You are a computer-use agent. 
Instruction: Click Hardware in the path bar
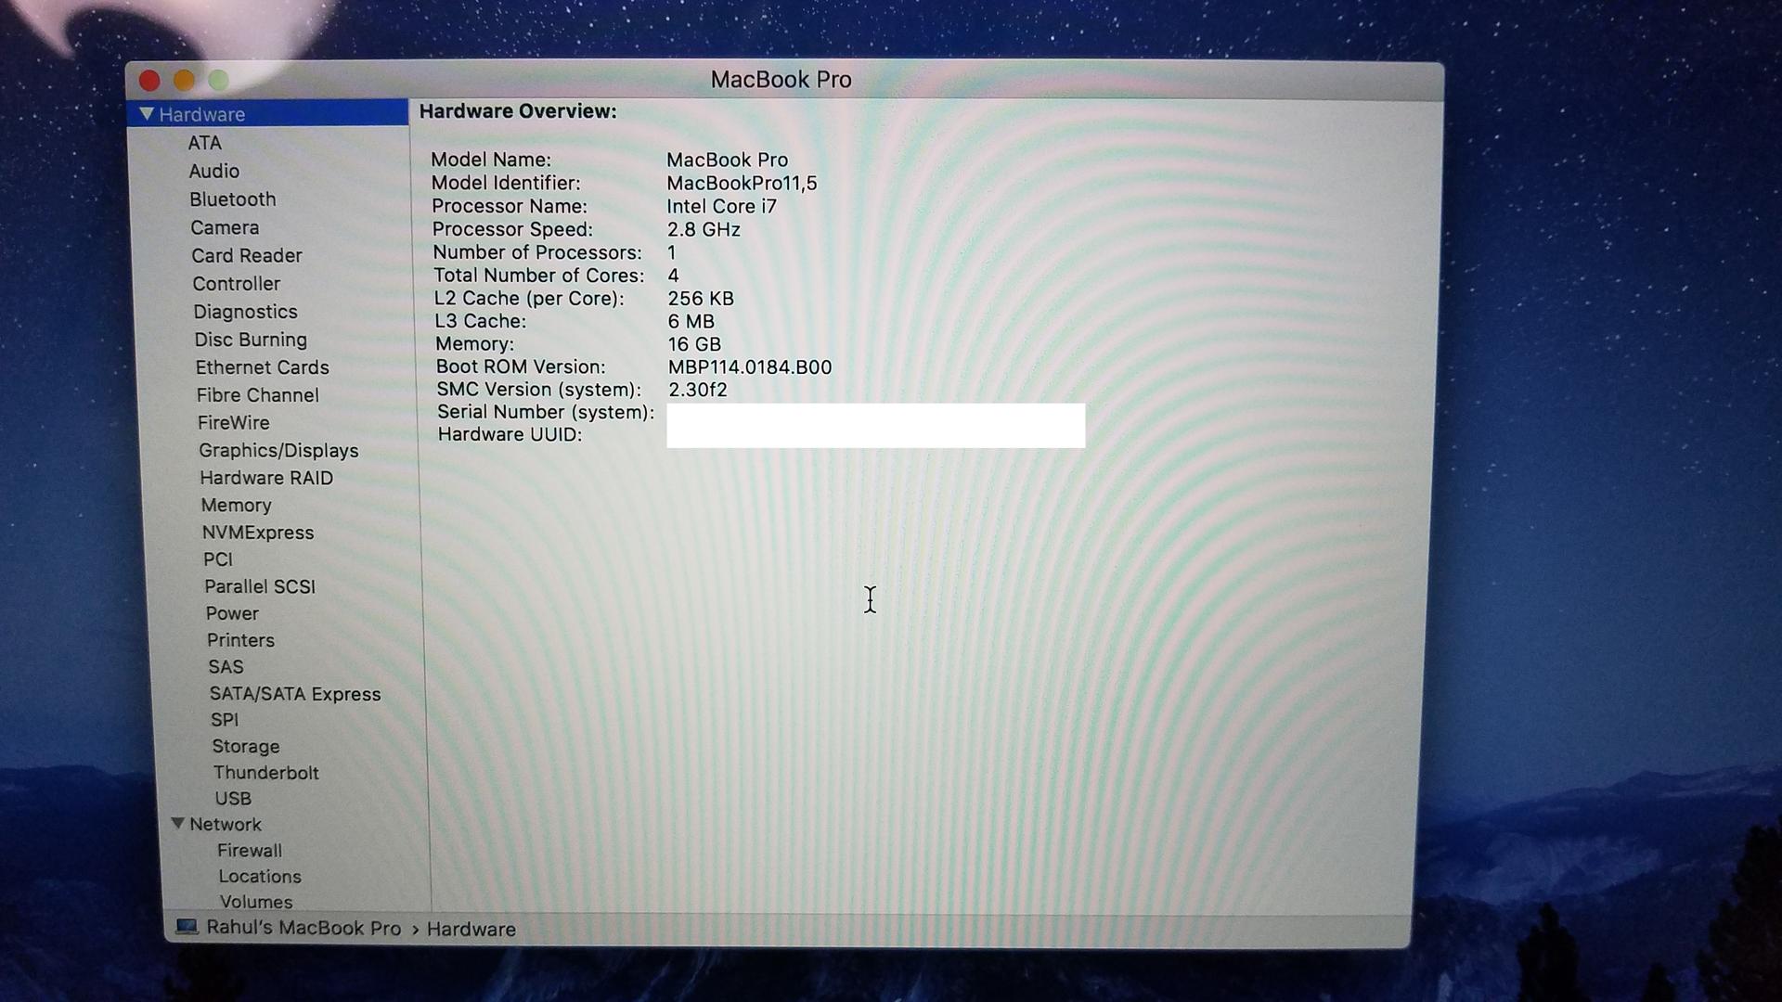[x=471, y=929]
